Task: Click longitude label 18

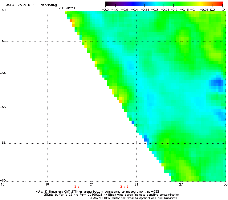Action: [x=47, y=184]
